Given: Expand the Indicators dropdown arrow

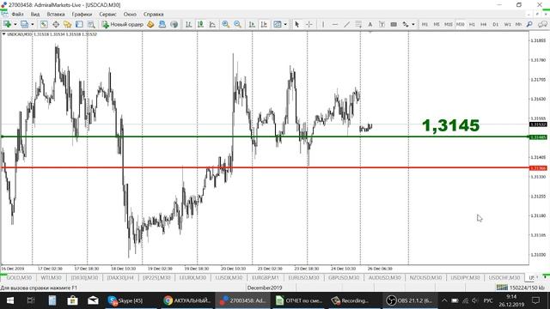Looking at the screenshot, I should pos(285,24).
